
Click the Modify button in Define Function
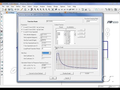pos(81,33)
